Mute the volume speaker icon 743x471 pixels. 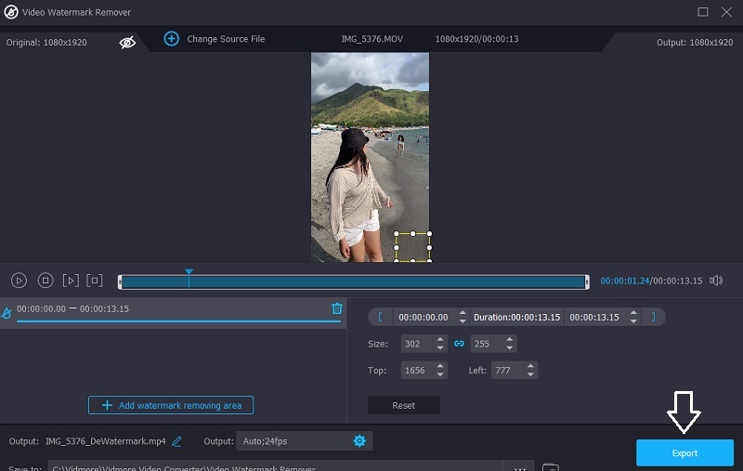pyautogui.click(x=716, y=281)
